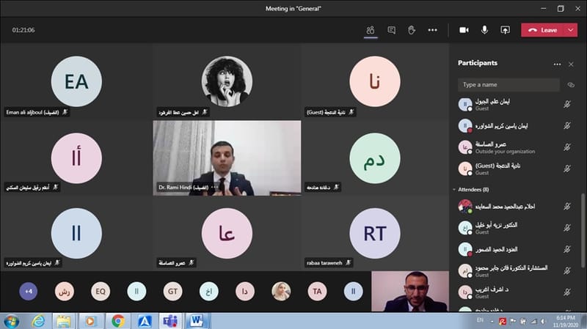
Task: Open the Share content tray
Action: (x=505, y=30)
